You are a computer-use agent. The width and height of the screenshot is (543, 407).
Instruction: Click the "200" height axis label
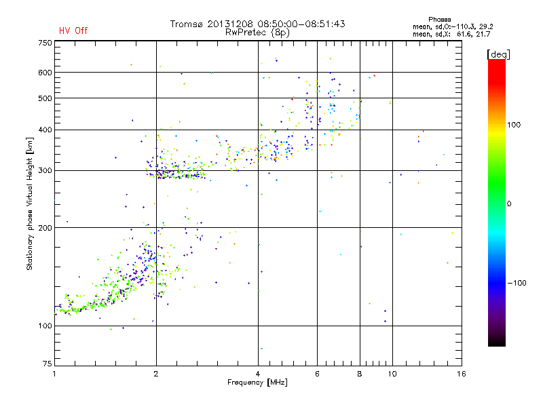45,228
